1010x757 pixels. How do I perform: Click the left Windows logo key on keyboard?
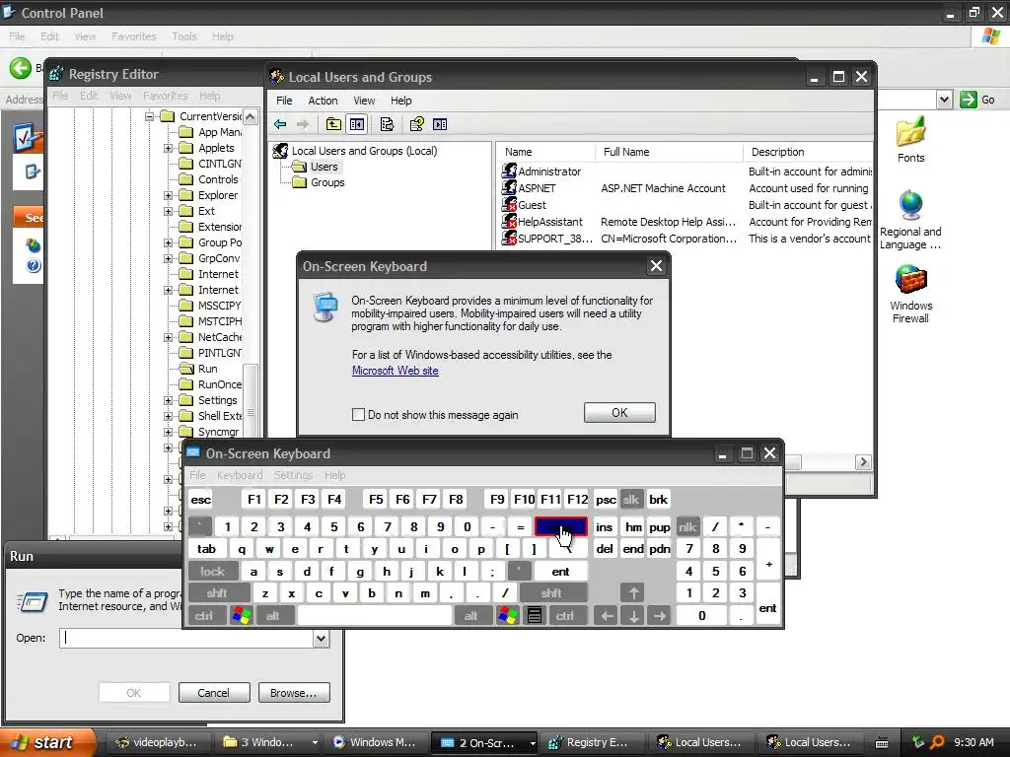point(242,616)
